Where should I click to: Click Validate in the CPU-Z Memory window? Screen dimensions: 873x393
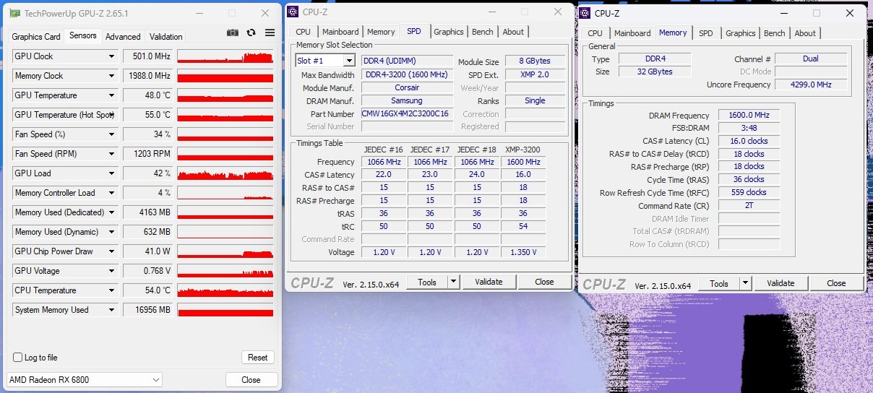pos(780,283)
